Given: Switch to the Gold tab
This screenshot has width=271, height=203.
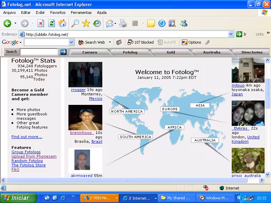Looking at the screenshot, I should coord(171,52).
